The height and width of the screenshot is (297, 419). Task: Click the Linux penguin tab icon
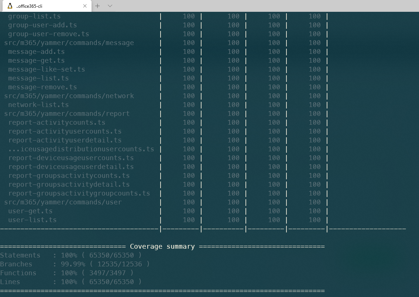click(x=10, y=6)
